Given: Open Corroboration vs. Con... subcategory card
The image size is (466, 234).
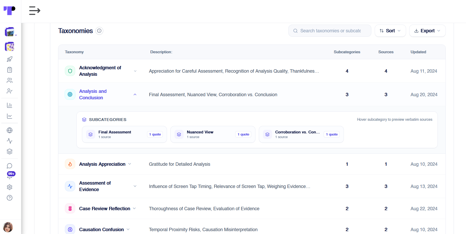Looking at the screenshot, I should 301,134.
